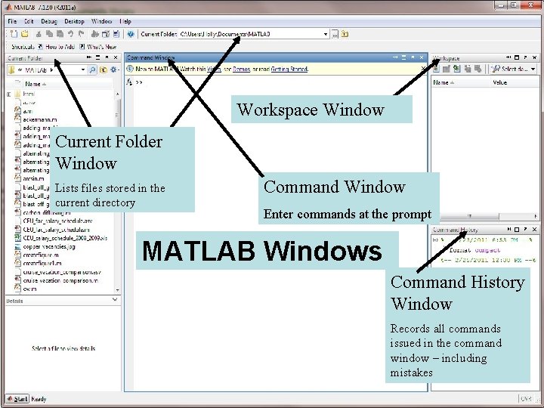Click the Cut scissors toolbar icon
This screenshot has height=408, width=544.
pos(39,34)
